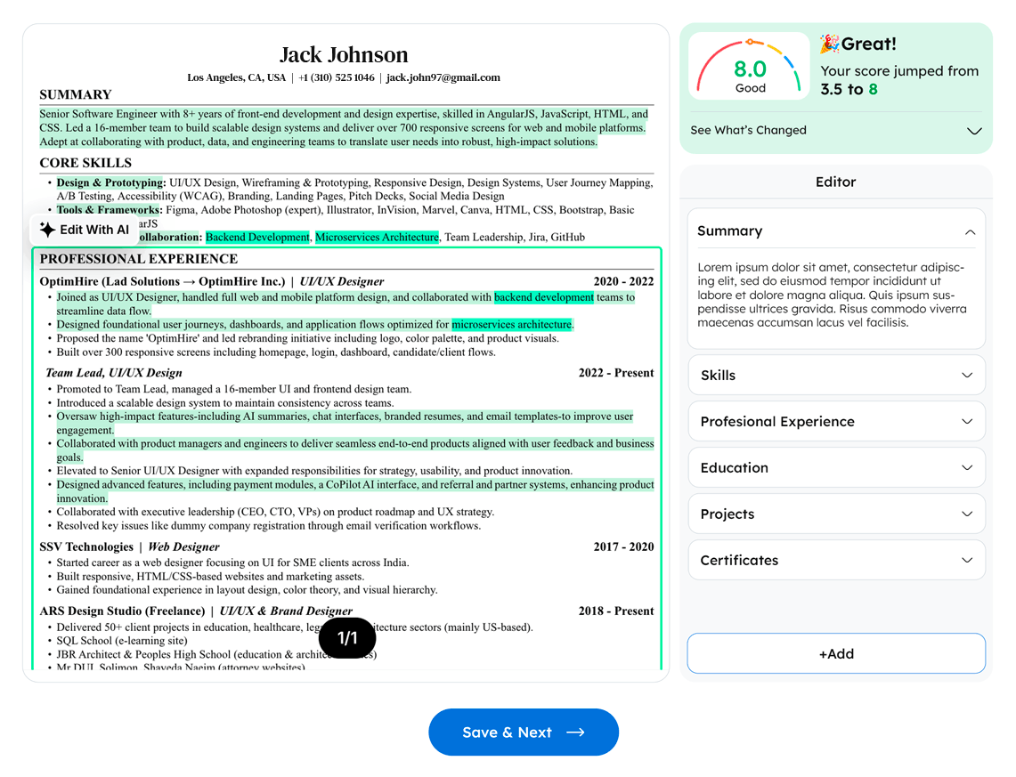Click the PROFESSIONAL EXPERIENCE heading

click(139, 259)
